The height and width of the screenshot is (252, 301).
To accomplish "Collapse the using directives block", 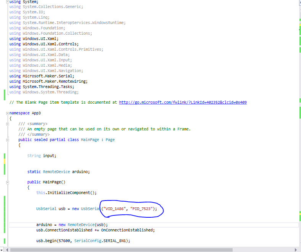I will pyautogui.click(x=8, y=2).
